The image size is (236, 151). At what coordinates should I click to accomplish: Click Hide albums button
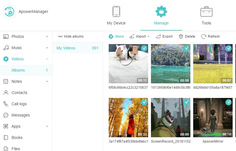(71, 36)
